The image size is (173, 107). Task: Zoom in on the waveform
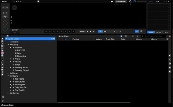click(12, 17)
